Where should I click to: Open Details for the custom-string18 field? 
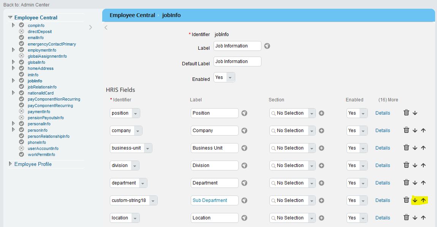tap(383, 200)
